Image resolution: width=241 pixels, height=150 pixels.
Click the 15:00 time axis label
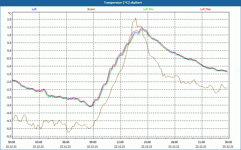coord(147,142)
